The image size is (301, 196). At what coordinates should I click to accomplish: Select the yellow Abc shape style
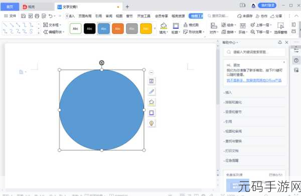(x=146, y=28)
